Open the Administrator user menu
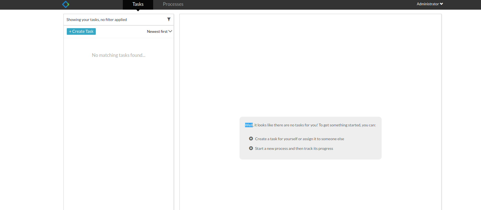The image size is (481, 210). pyautogui.click(x=427, y=4)
